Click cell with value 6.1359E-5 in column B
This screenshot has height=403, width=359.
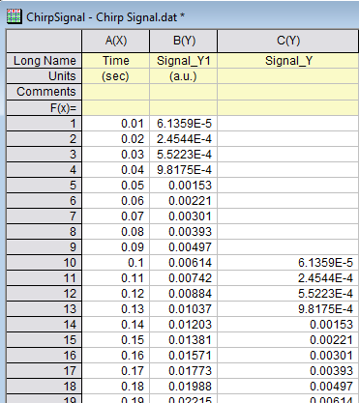point(184,124)
